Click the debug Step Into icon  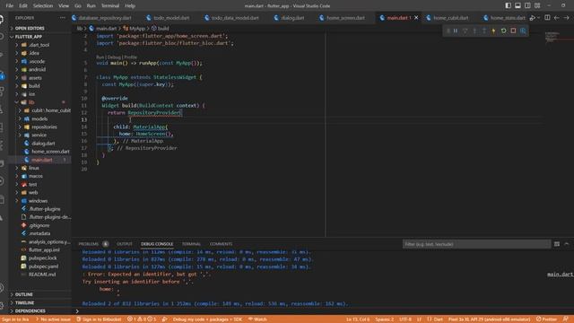[x=474, y=31]
